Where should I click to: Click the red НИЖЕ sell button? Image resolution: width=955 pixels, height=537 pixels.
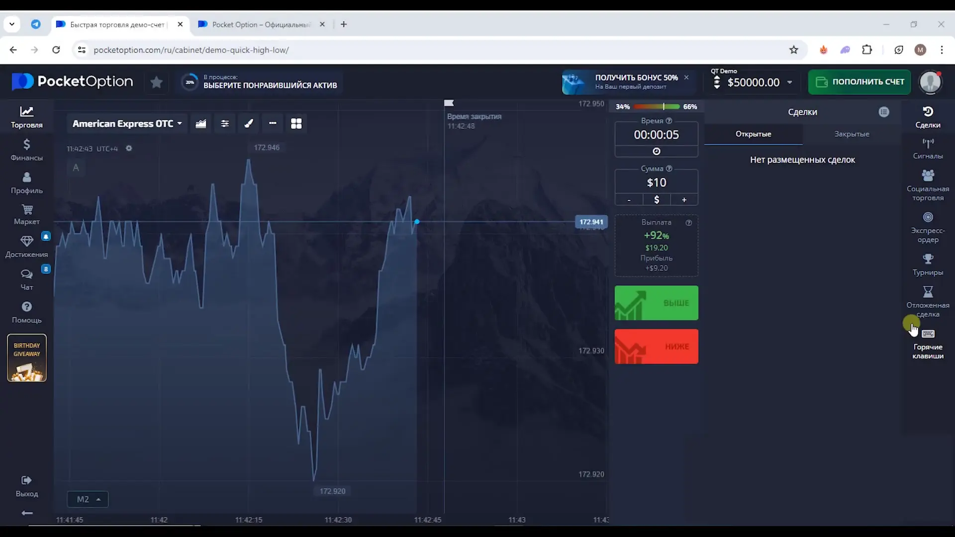[x=656, y=347]
